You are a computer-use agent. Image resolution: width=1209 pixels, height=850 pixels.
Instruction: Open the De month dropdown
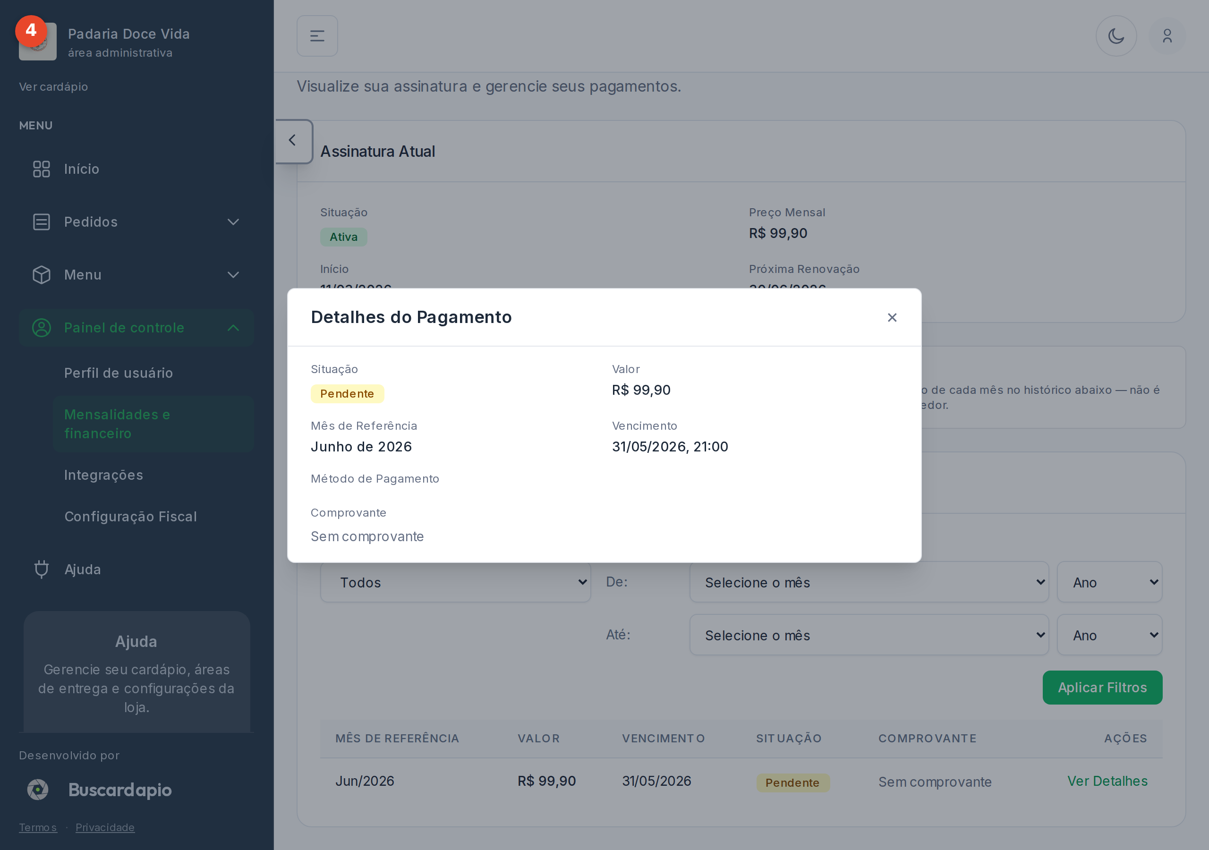coord(869,582)
